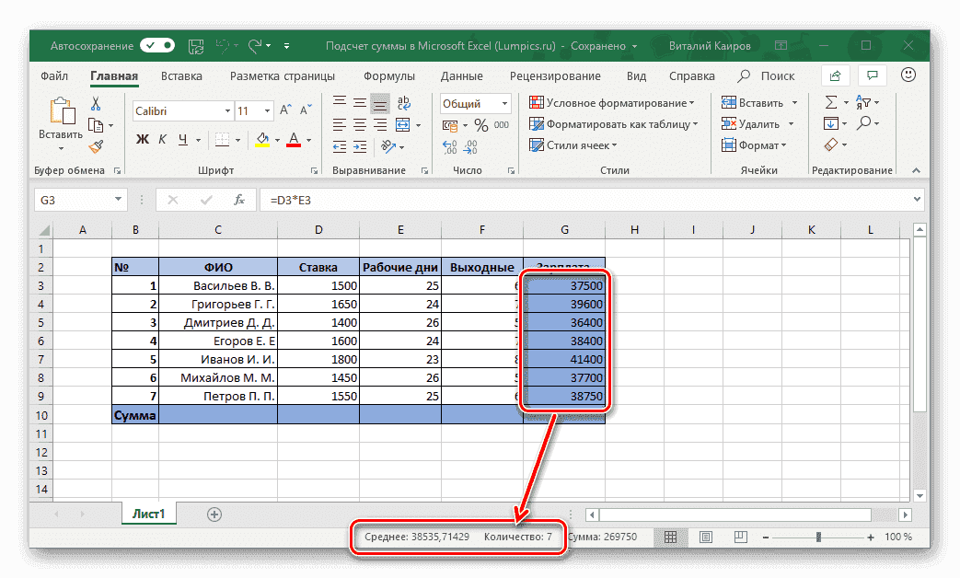Click the Increase decimal places icon

point(449,145)
